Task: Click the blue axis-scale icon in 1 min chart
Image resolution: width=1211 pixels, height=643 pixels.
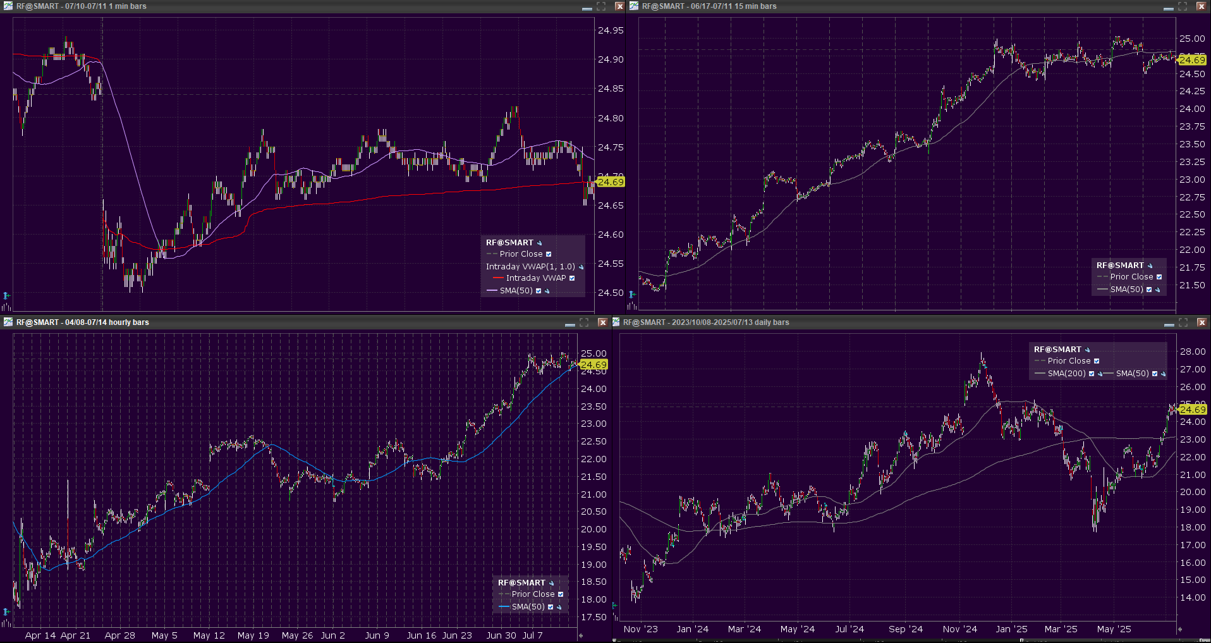Action: (x=6, y=295)
